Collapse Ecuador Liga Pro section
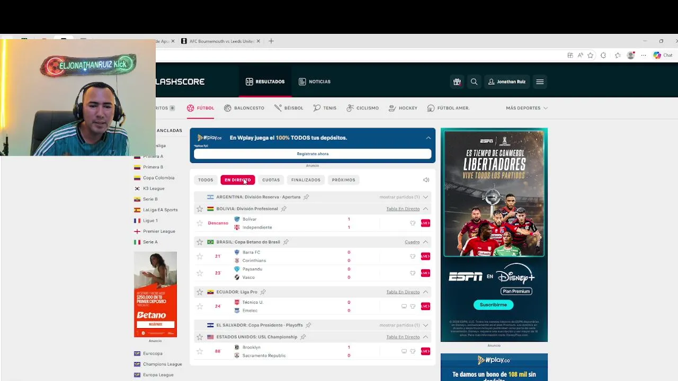 pyautogui.click(x=425, y=292)
